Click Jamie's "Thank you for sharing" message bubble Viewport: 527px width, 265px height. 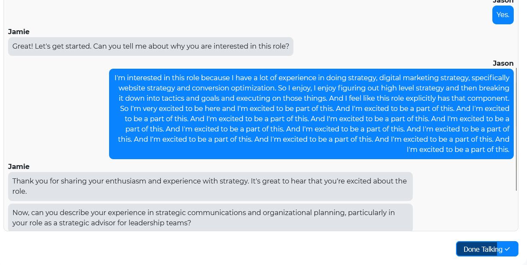point(210,186)
